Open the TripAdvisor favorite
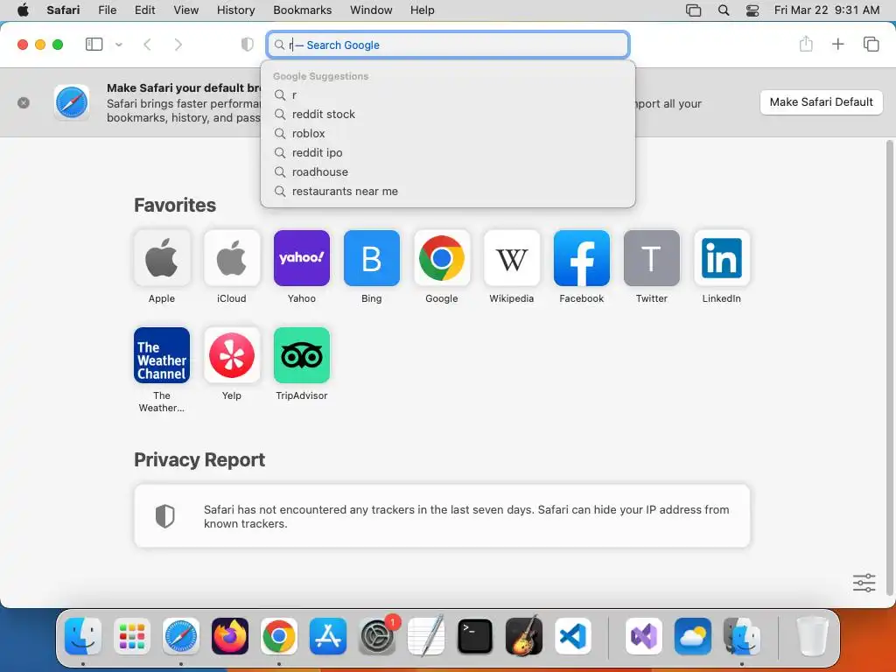This screenshot has width=896, height=672. [302, 355]
